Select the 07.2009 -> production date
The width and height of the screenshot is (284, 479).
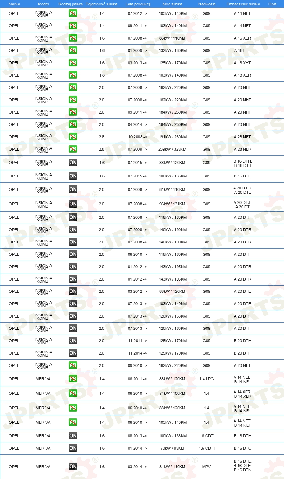(x=138, y=149)
